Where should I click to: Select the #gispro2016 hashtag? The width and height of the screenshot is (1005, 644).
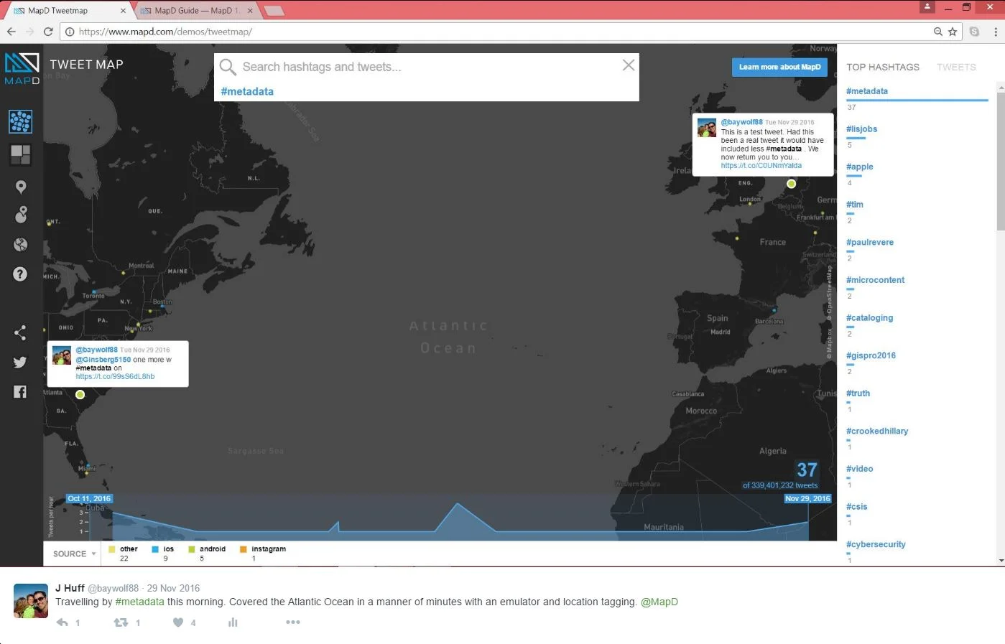click(x=871, y=355)
